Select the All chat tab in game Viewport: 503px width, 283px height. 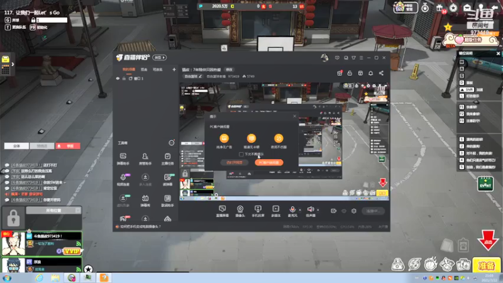[16, 146]
